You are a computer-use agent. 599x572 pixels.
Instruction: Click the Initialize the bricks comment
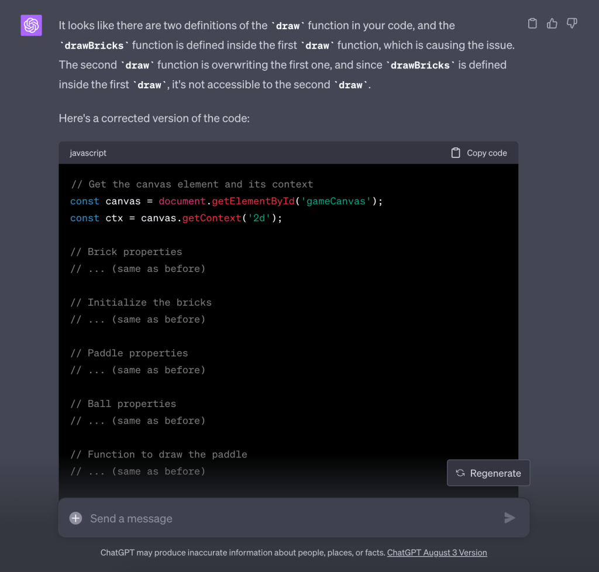[140, 302]
